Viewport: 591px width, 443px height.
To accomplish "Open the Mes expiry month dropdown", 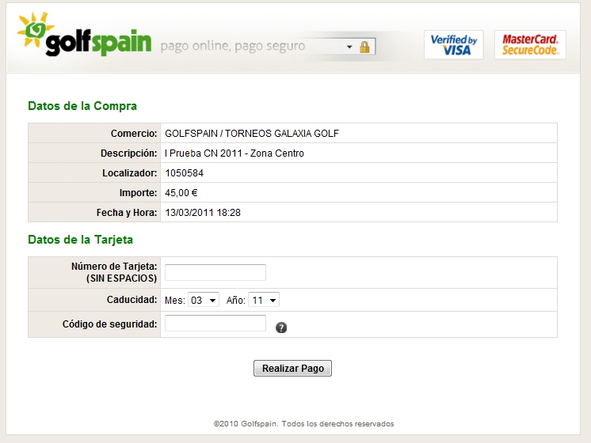I will point(204,300).
